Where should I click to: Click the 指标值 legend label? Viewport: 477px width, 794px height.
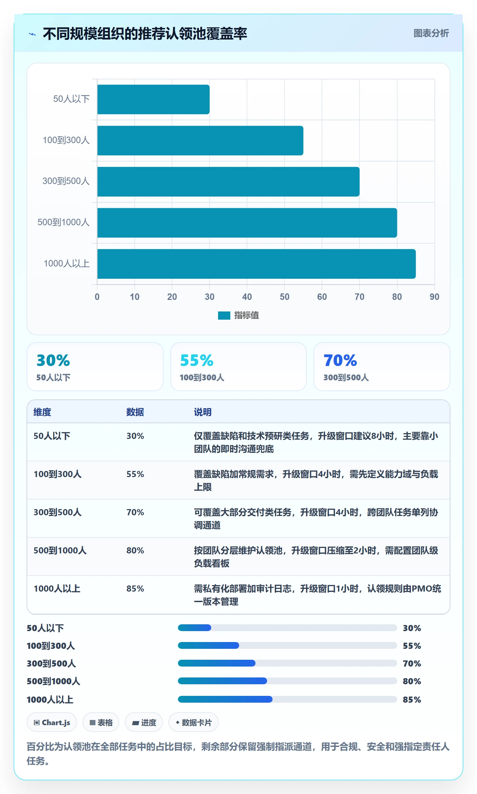click(x=246, y=316)
